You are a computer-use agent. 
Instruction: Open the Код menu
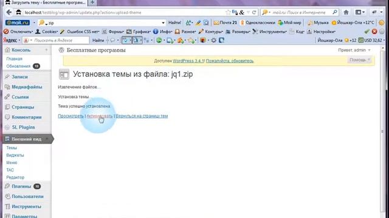point(297,31)
